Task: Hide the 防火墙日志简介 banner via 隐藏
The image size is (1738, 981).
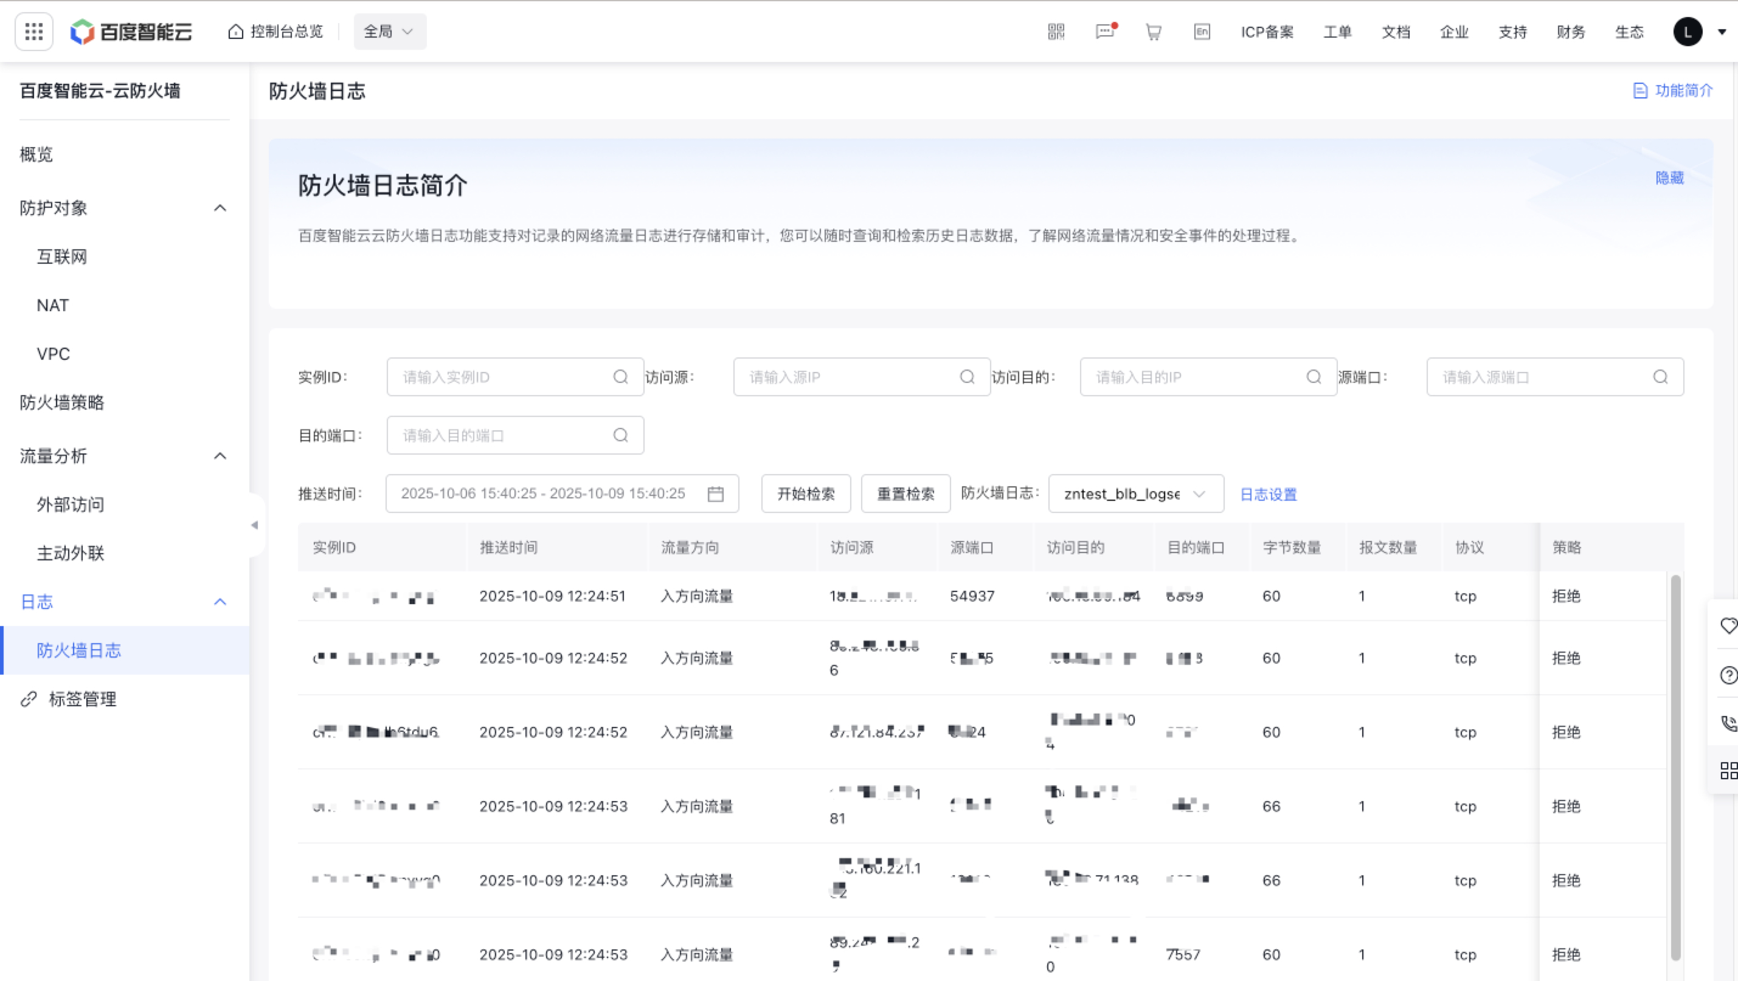Action: tap(1669, 178)
